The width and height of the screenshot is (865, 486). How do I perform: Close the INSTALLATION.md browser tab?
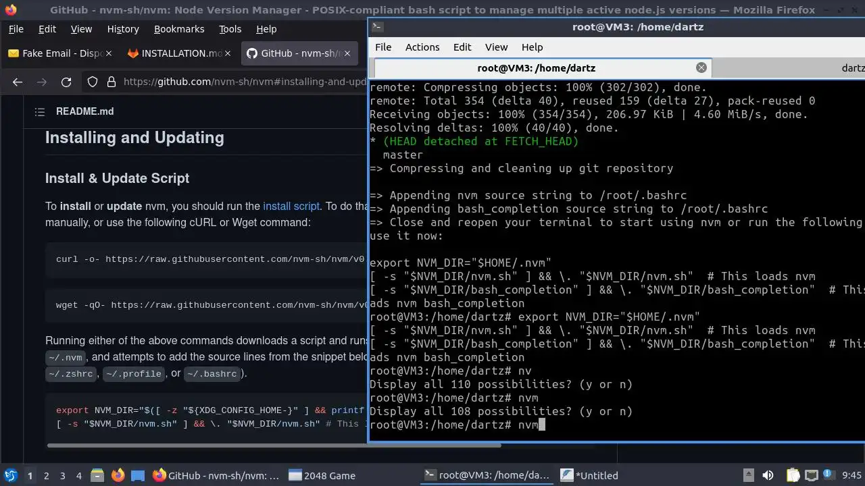click(228, 53)
